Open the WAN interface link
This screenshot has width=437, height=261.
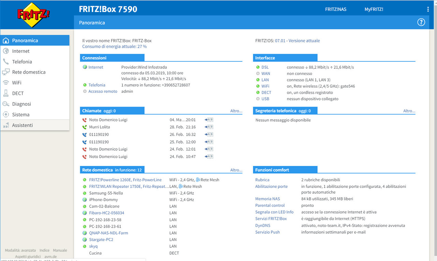pyautogui.click(x=266, y=73)
